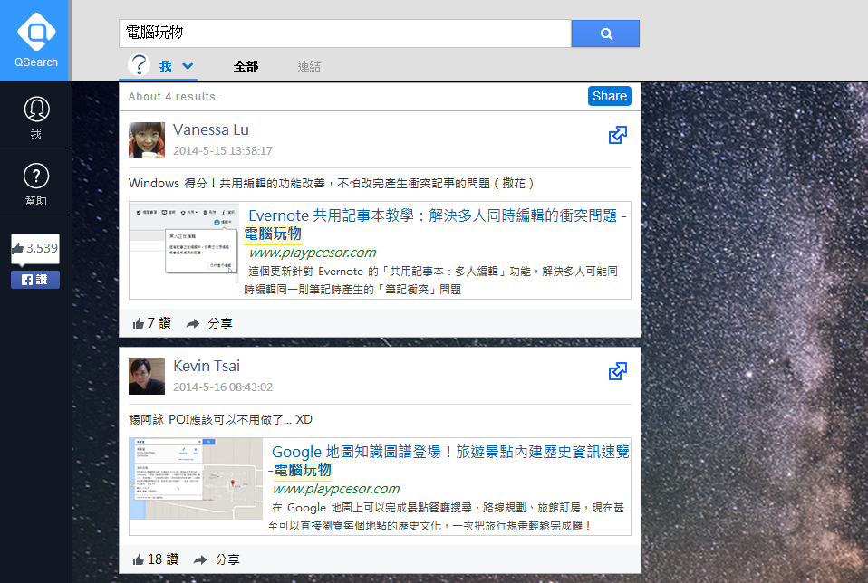Like Kevin Tsai's post with 18 讚
This screenshot has width=868, height=583.
click(156, 559)
